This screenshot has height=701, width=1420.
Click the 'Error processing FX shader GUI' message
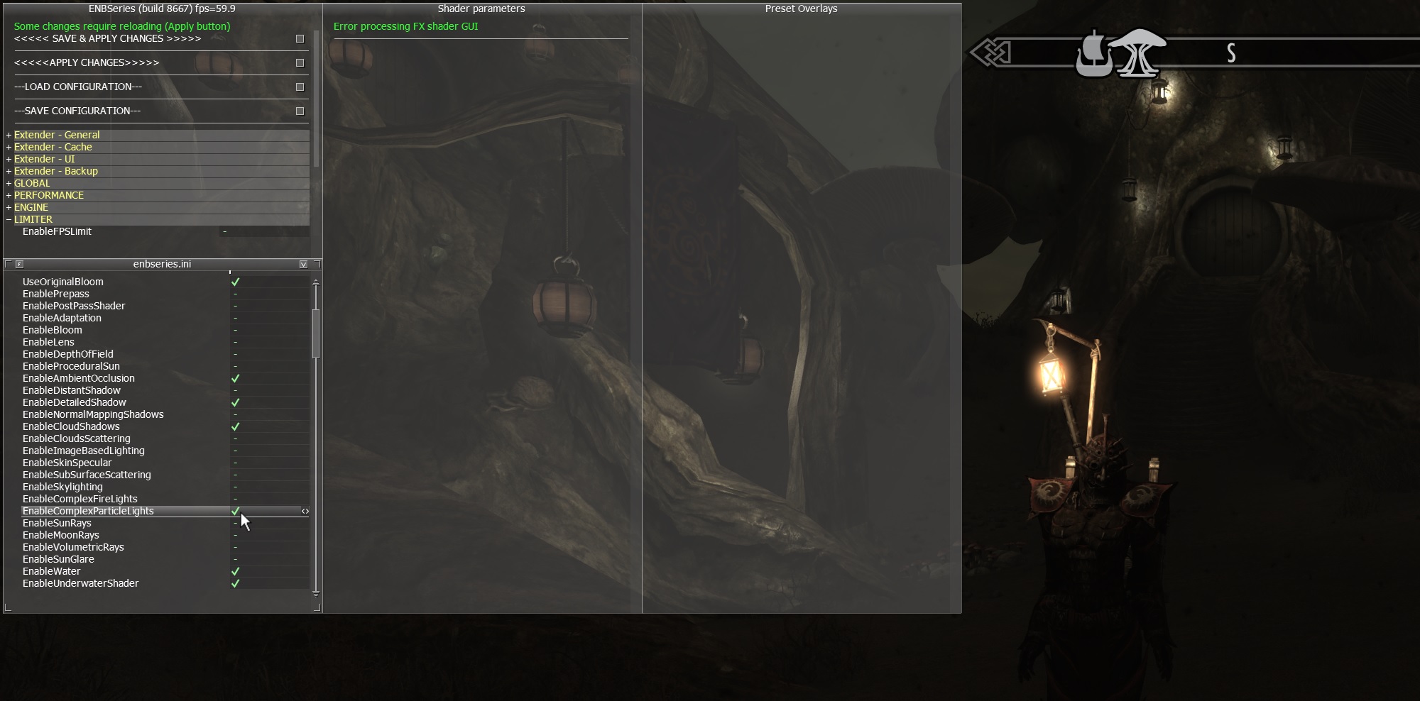tap(406, 26)
